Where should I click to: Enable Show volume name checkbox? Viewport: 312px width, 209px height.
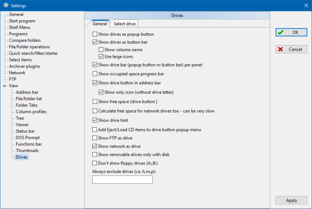pyautogui.click(x=101, y=50)
